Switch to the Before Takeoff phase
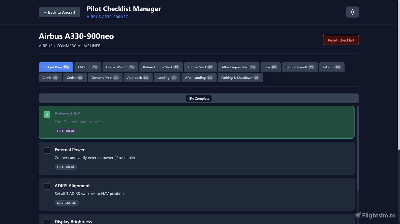Screen dimensions: 400x224 point(299,67)
